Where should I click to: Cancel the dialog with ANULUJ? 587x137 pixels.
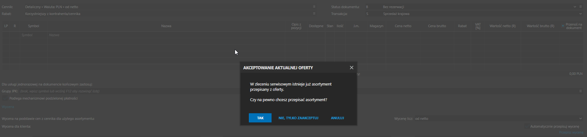[337, 118]
